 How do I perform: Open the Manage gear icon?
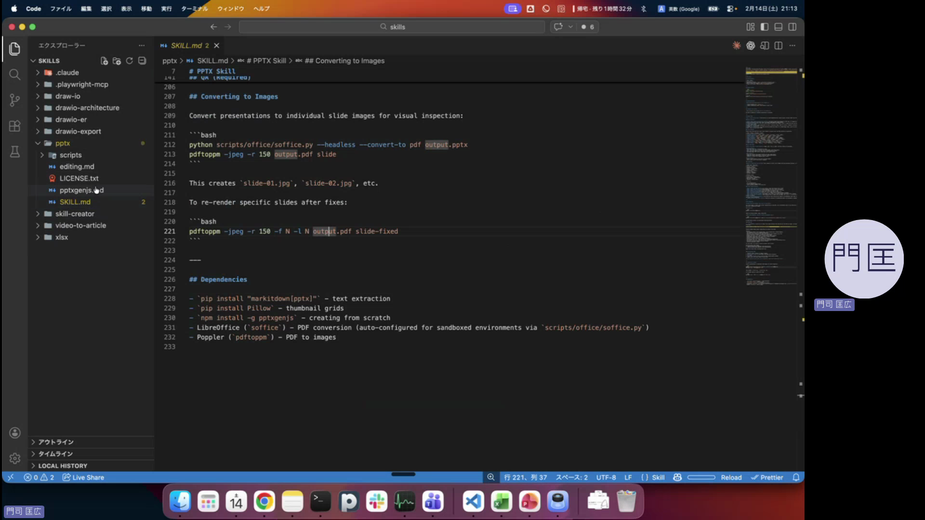tap(14, 458)
